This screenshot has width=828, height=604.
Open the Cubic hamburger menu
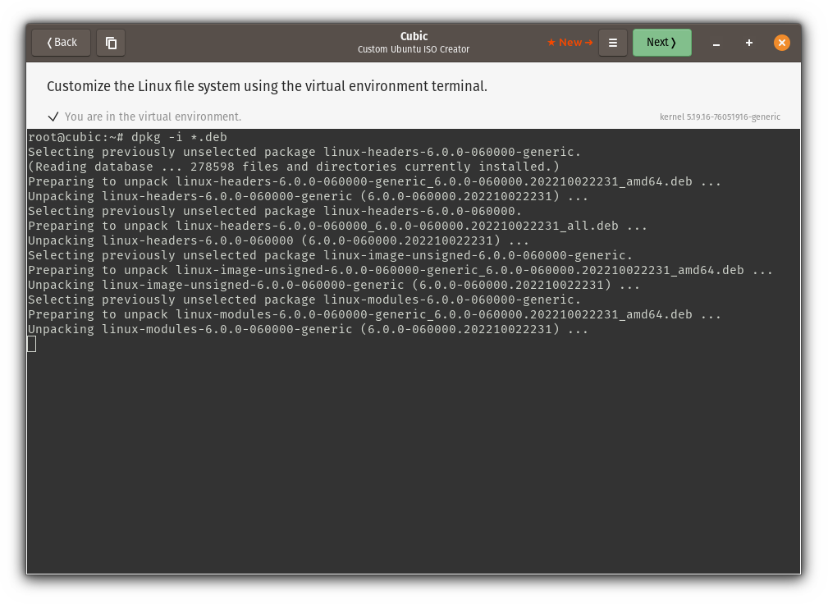tap(612, 42)
